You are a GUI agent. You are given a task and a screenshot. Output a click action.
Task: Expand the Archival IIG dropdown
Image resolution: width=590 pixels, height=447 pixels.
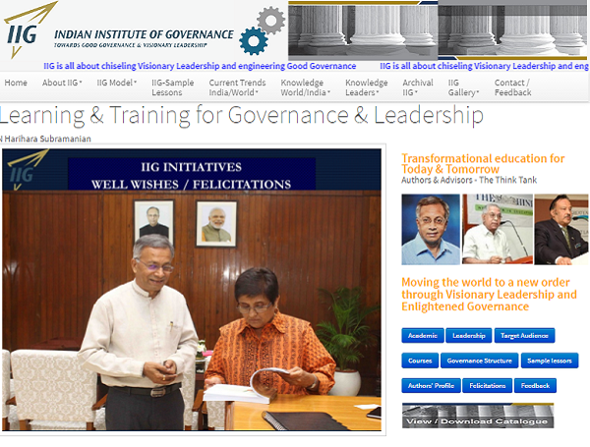tap(418, 87)
